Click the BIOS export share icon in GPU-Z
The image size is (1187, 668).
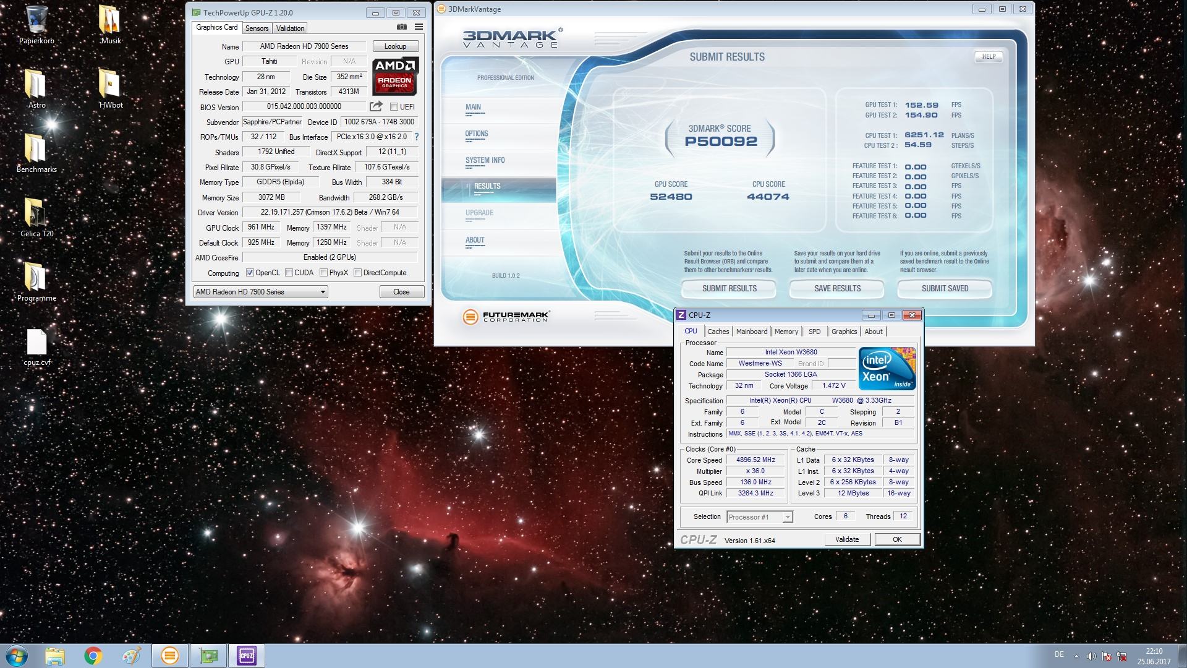tap(376, 106)
